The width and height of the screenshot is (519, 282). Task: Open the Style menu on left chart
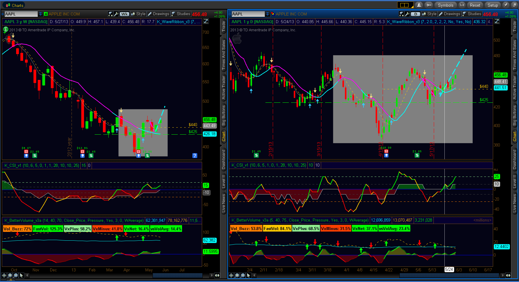[139, 14]
